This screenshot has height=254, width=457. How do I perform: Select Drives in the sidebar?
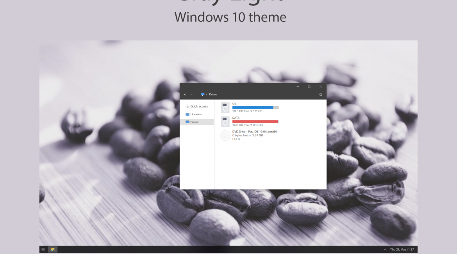click(x=197, y=122)
